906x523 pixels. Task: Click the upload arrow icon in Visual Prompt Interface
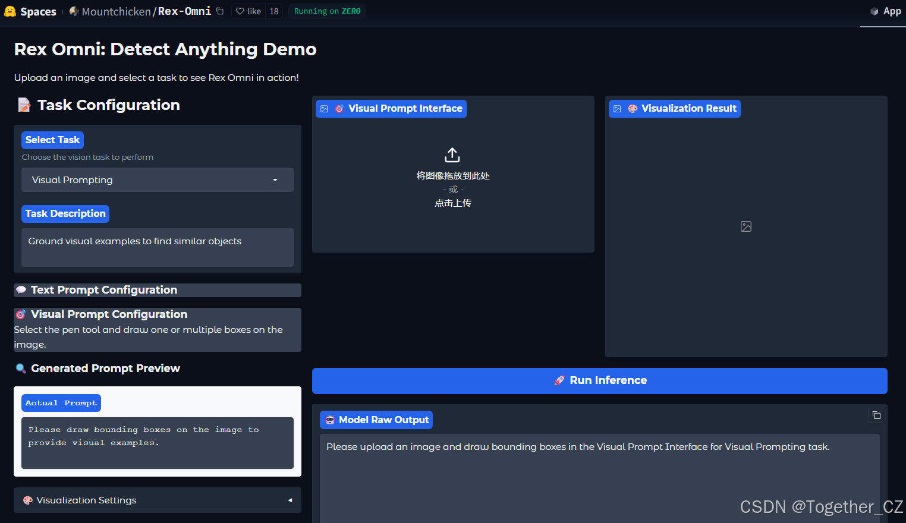pyautogui.click(x=452, y=155)
